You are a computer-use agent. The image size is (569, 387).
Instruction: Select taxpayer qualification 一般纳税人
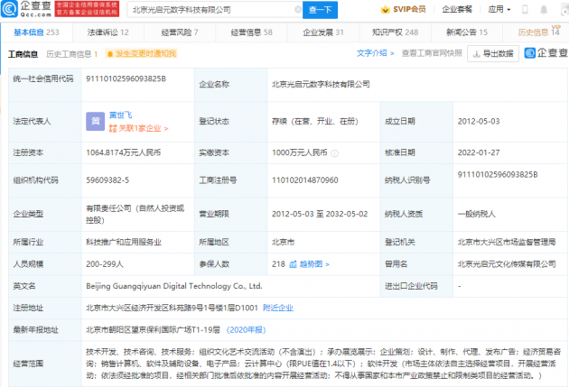tap(477, 214)
